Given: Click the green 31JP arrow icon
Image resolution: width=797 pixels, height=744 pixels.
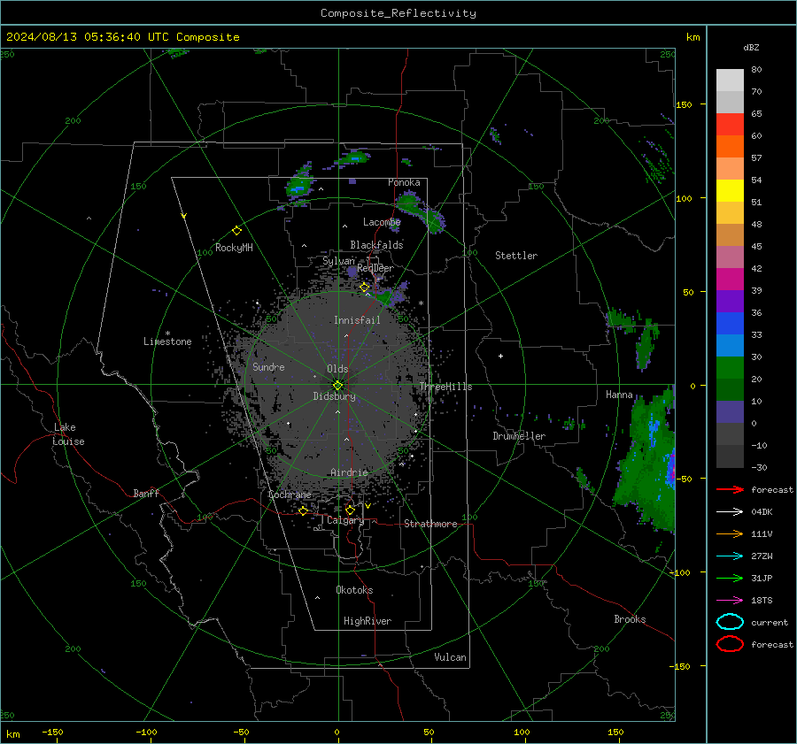Looking at the screenshot, I should (x=730, y=578).
